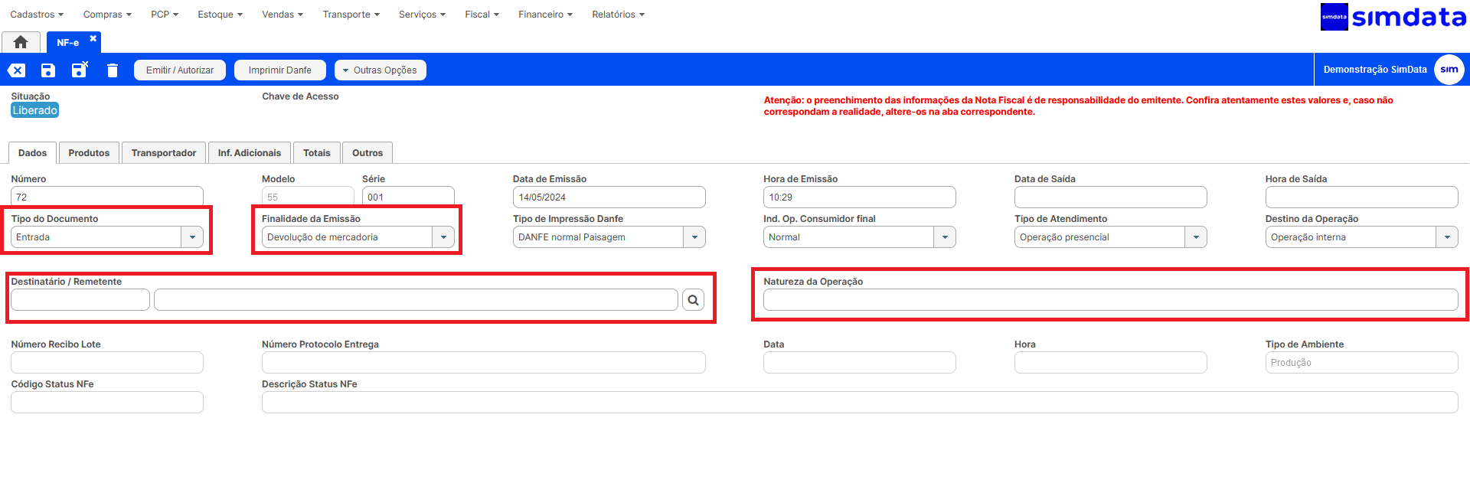Screen dimensions: 1470x496
Task: Click the Data field beside Protocolo Entrega
Action: click(x=860, y=363)
